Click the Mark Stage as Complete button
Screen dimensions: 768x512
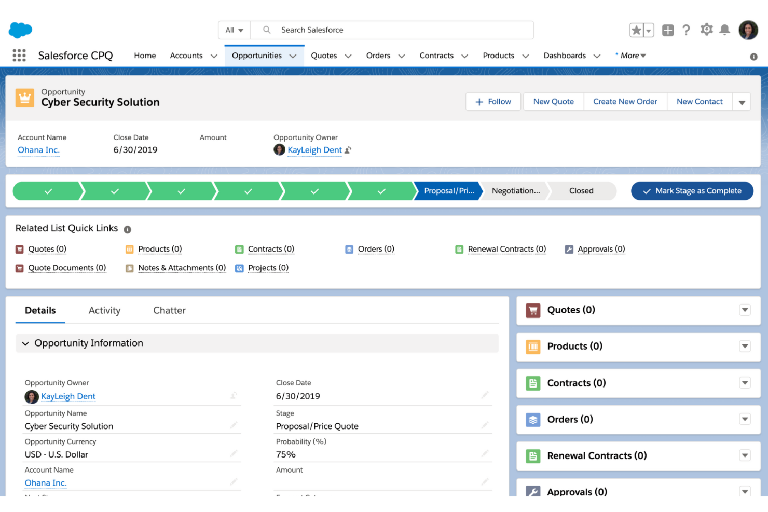tap(692, 191)
